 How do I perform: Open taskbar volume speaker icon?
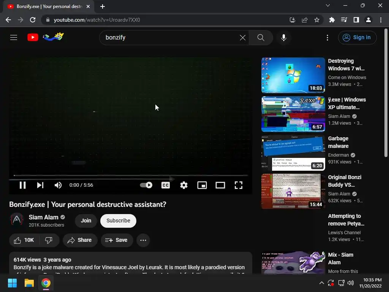(351, 283)
